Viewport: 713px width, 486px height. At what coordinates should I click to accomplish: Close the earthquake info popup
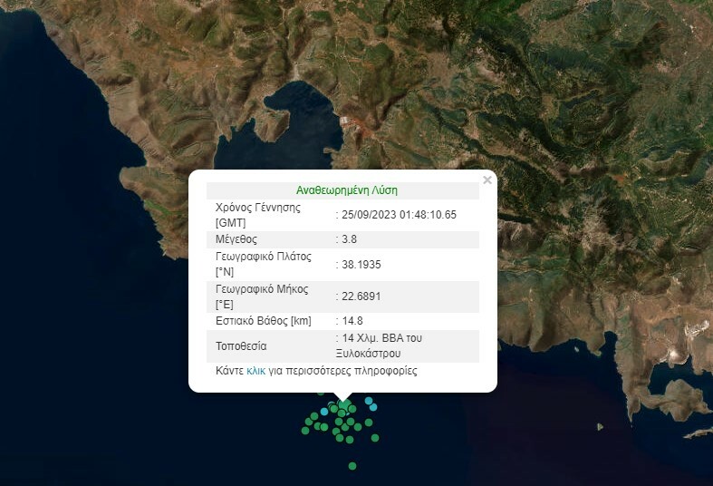click(x=487, y=180)
